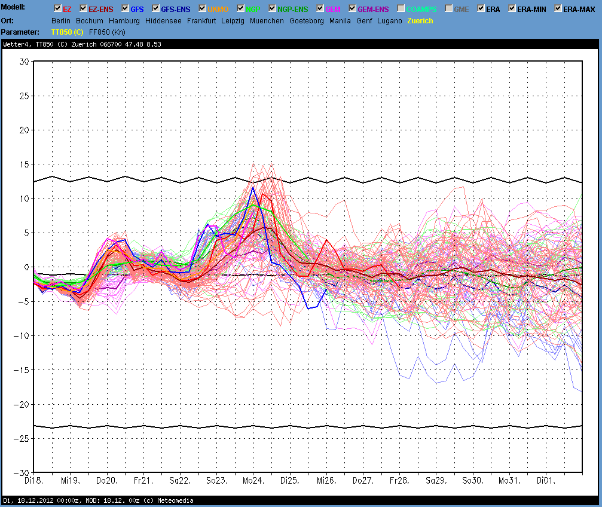Toggle the EZ-ENS ensemble checkbox
Screen dimensions: 602x507
(83, 9)
